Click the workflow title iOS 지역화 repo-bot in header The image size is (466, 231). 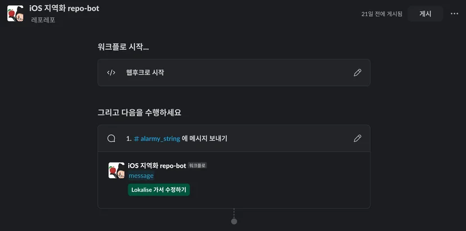(x=64, y=8)
